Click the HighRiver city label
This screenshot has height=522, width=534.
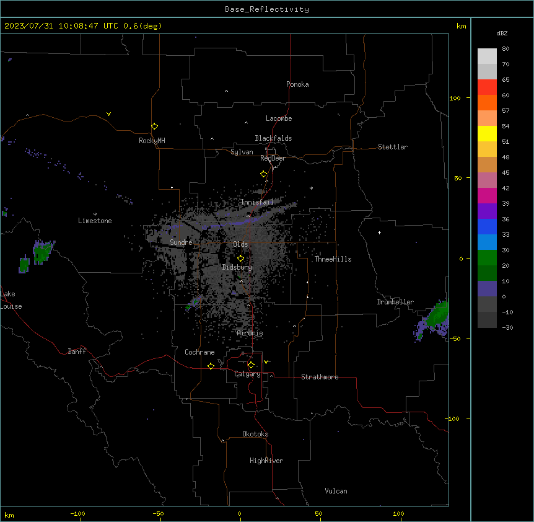point(266,461)
